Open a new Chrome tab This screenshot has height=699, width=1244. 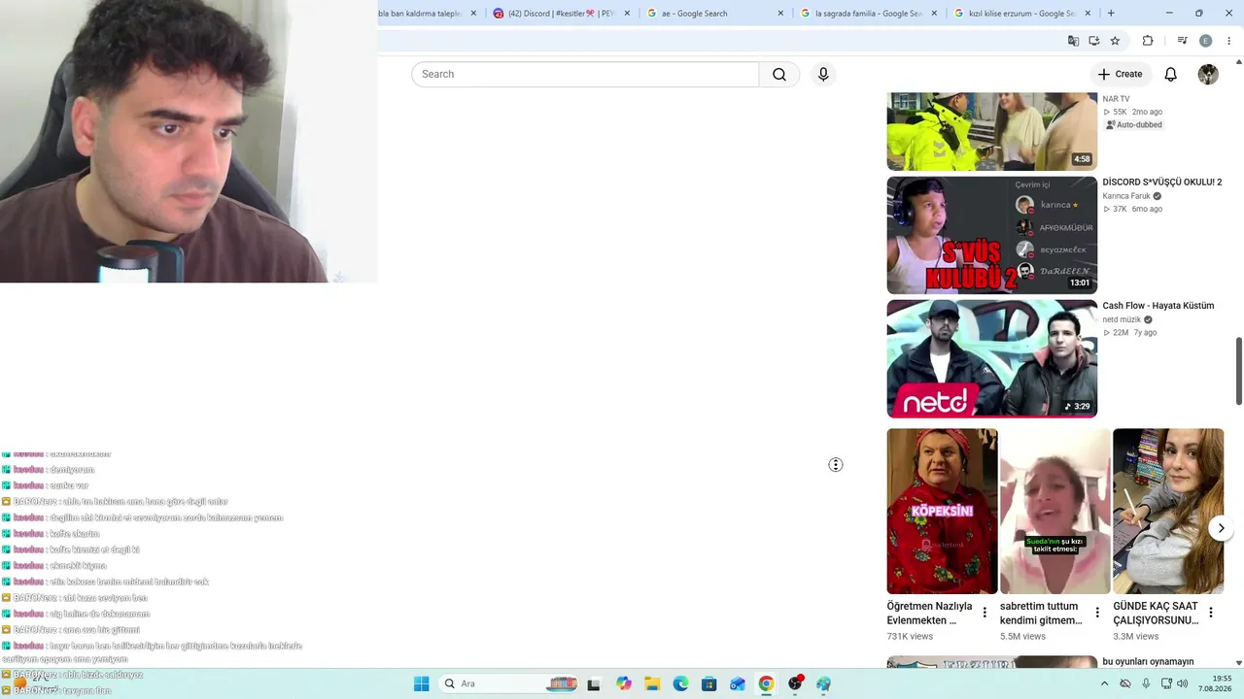pyautogui.click(x=1111, y=14)
